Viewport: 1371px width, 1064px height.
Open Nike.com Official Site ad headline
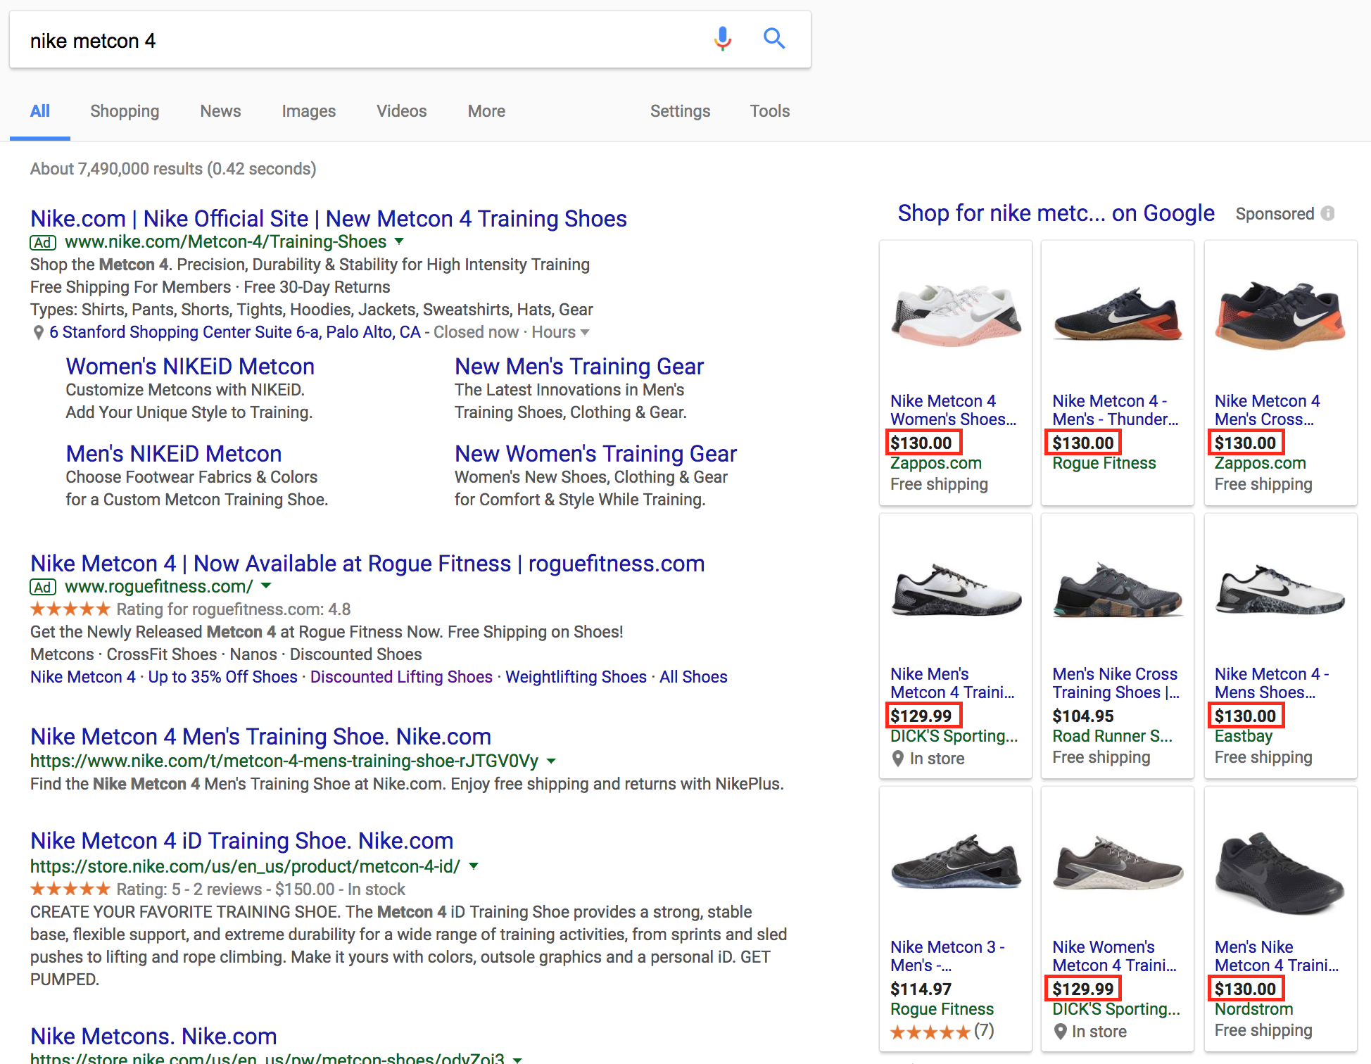click(329, 219)
